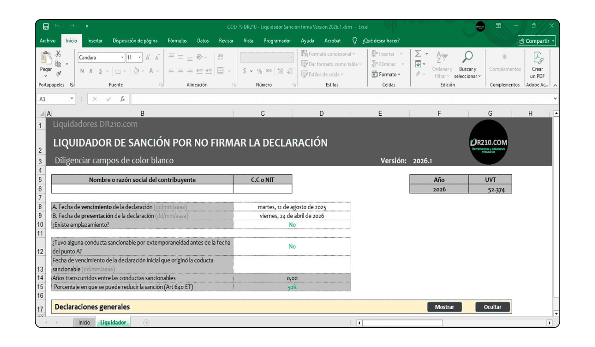This screenshot has height=347, width=595.
Task: Open the Formato condicional dropdown
Action: [x=329, y=53]
